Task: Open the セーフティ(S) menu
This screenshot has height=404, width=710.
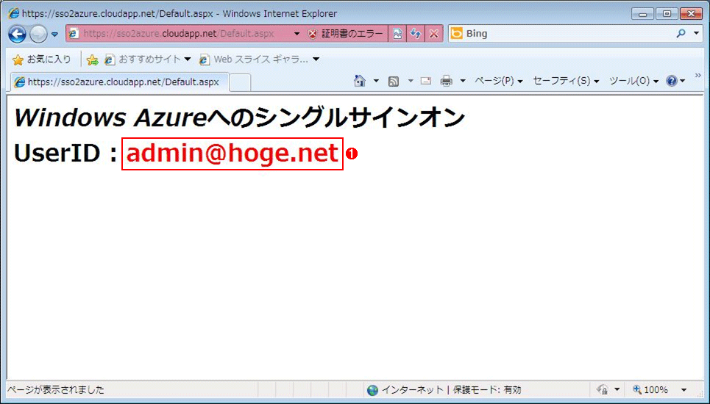Action: [566, 81]
